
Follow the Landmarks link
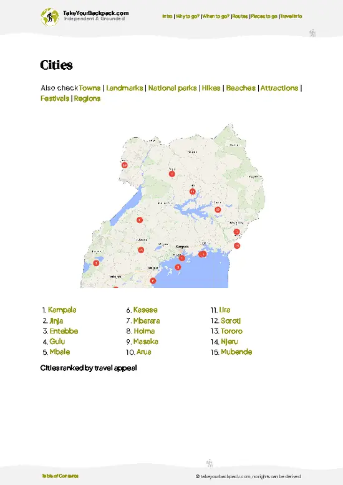coord(125,88)
